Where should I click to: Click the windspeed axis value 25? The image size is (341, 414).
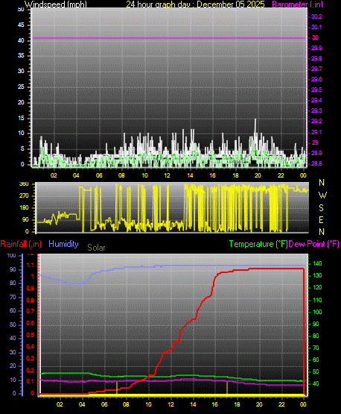coord(21,87)
